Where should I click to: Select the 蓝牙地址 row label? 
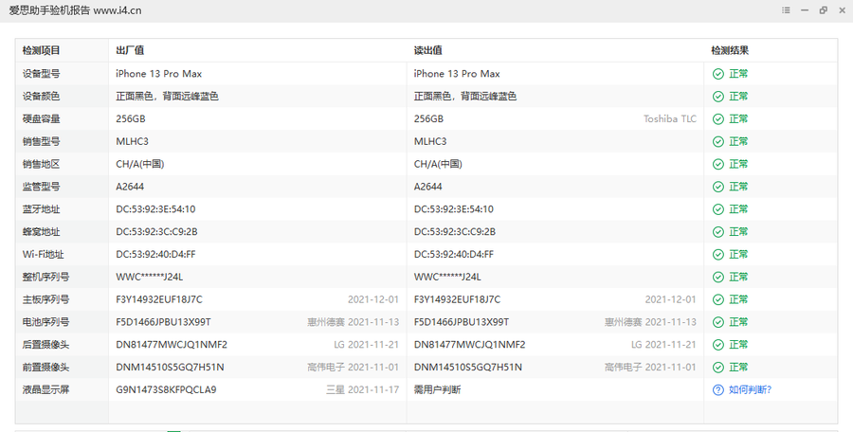(42, 209)
